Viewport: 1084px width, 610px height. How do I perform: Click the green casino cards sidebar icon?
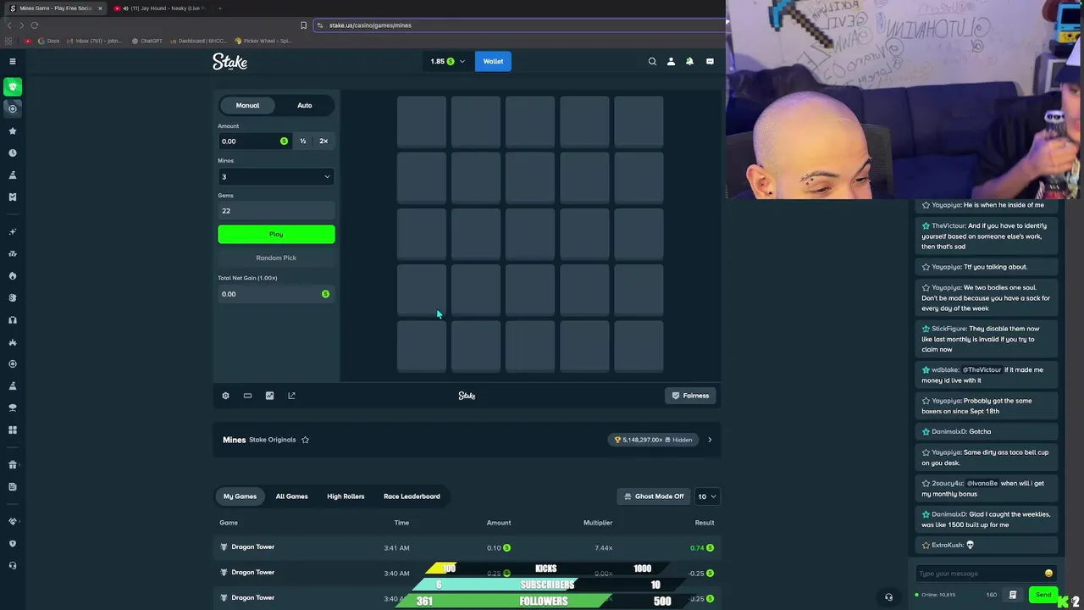pos(12,86)
